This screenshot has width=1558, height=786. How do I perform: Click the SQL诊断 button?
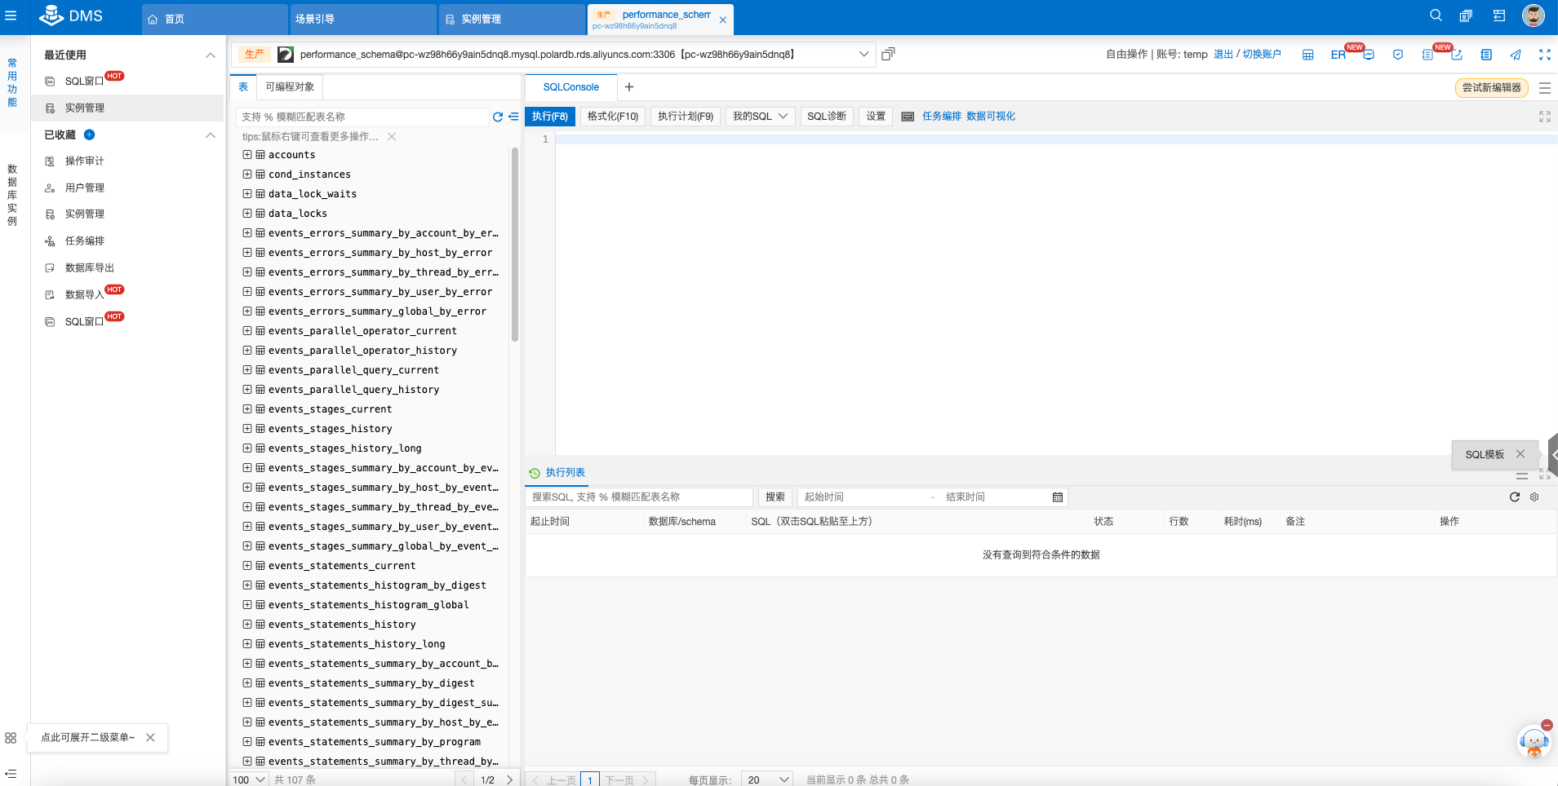tap(827, 117)
